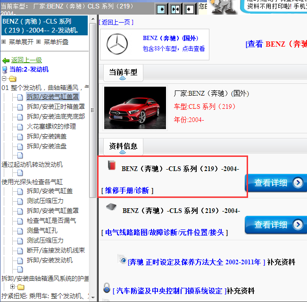Viewport: 307px width, 302px height.
Task: Click 查看详细 button for 维修手册
Action: (276, 183)
